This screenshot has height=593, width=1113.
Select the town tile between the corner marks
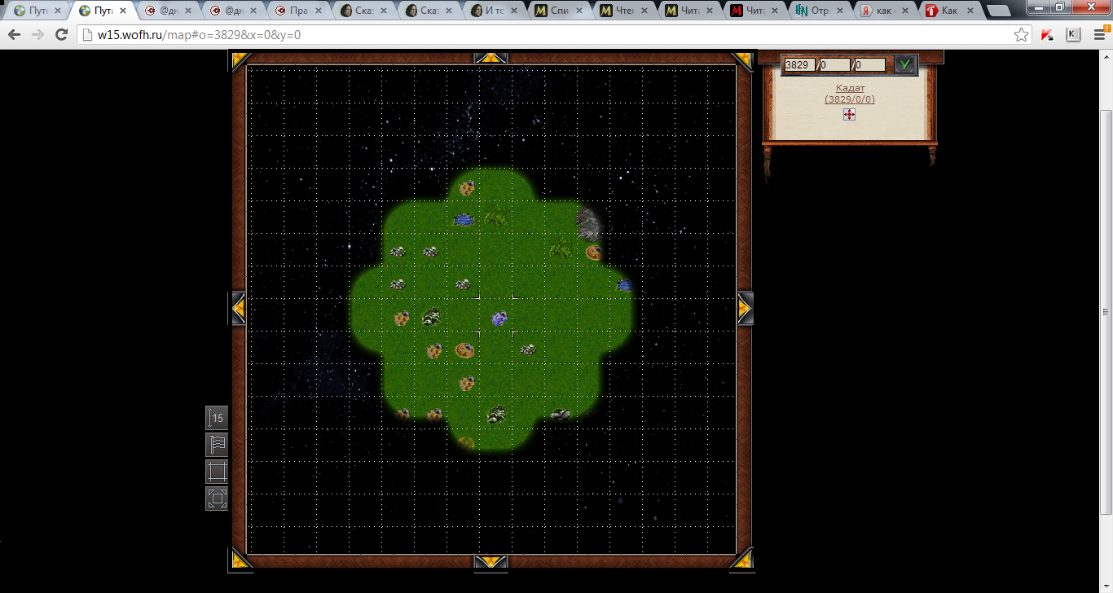(499, 318)
